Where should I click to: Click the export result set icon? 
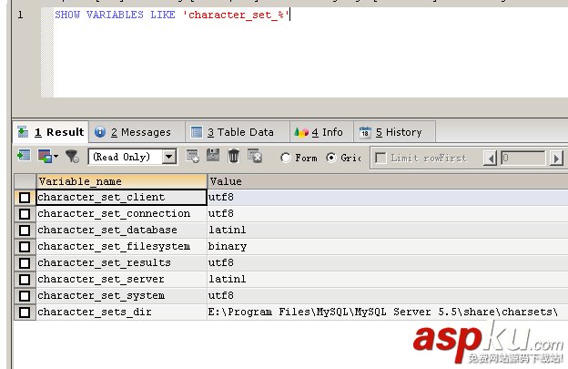pyautogui.click(x=24, y=156)
